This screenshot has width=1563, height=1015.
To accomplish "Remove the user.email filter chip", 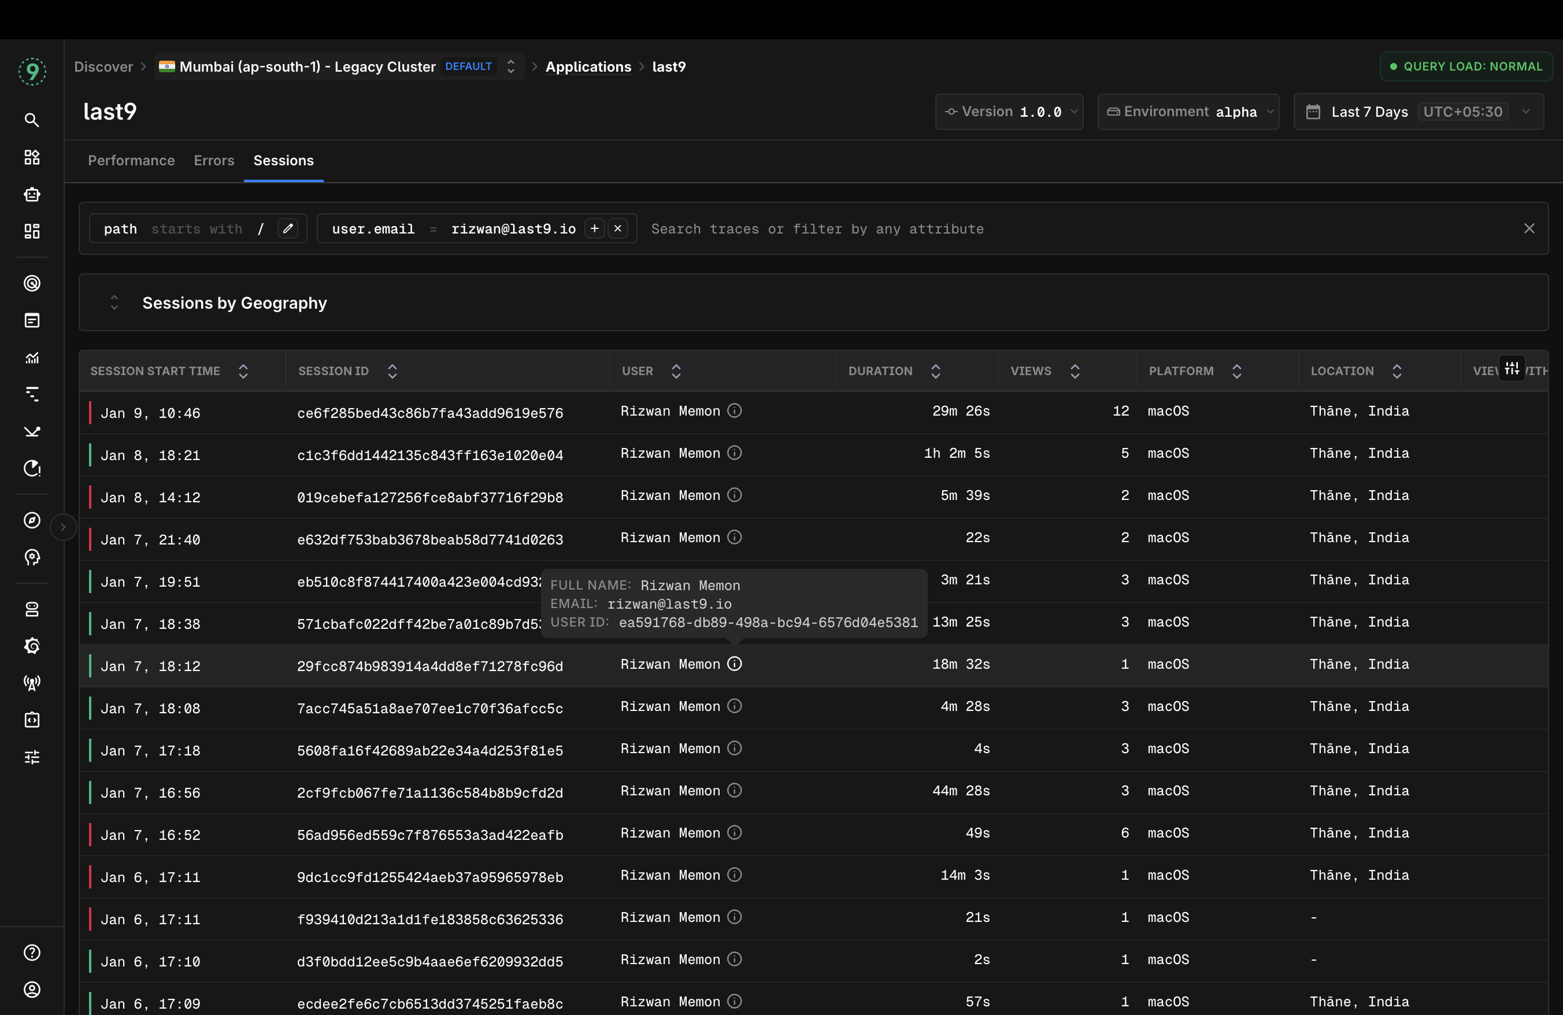I will tap(617, 228).
